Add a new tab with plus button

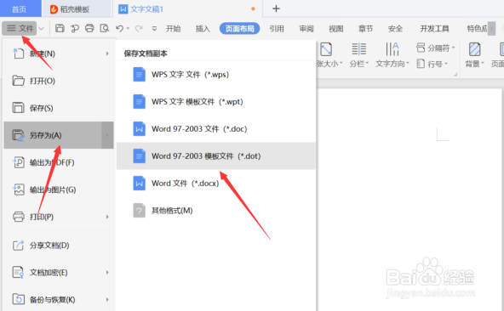coord(276,8)
